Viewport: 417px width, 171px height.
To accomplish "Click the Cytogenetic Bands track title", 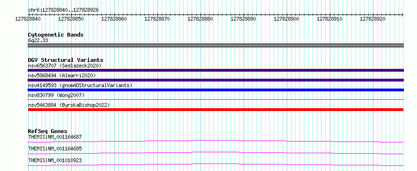I will pyautogui.click(x=56, y=35).
